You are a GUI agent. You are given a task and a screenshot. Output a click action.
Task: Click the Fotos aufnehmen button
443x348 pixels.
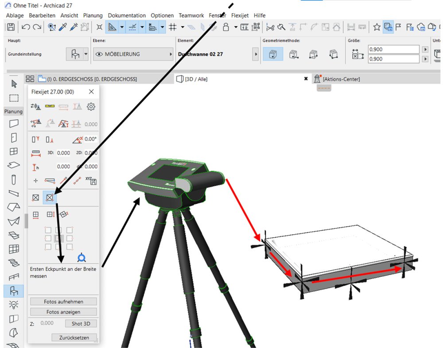(63, 302)
